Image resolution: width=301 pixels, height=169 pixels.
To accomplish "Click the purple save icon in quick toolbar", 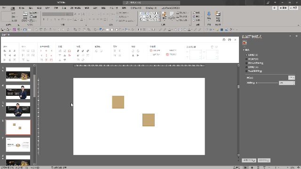I will coord(14,30).
